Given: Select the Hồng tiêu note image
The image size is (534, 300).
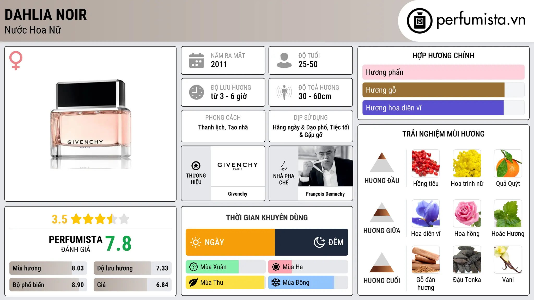Looking at the screenshot, I should 426,164.
